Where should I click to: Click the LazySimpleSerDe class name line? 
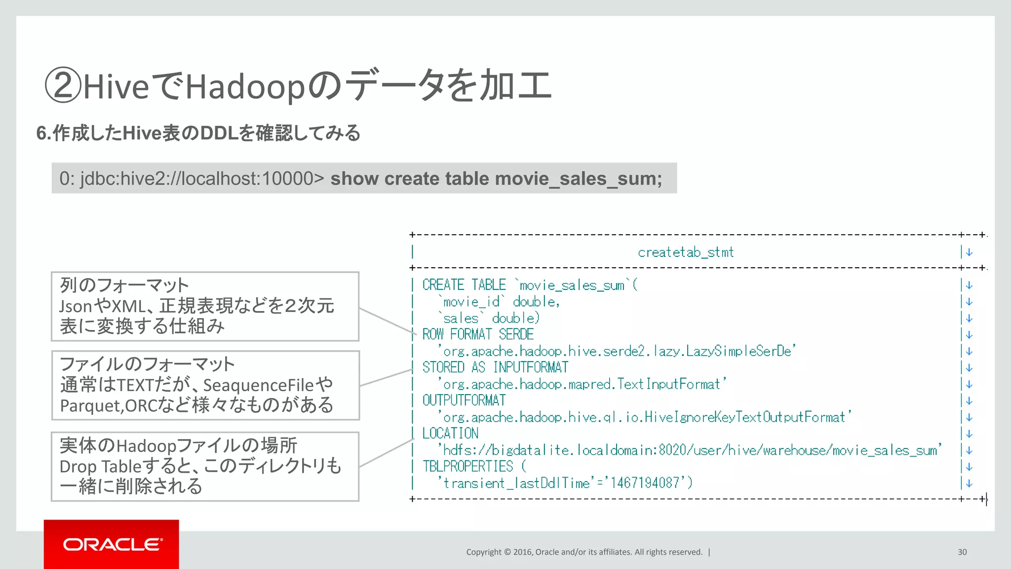pyautogui.click(x=617, y=351)
